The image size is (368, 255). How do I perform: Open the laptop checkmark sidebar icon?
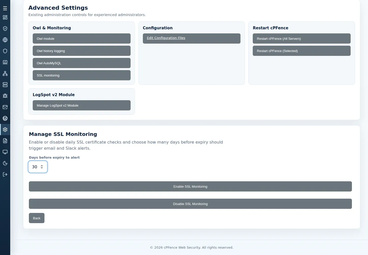click(5, 62)
